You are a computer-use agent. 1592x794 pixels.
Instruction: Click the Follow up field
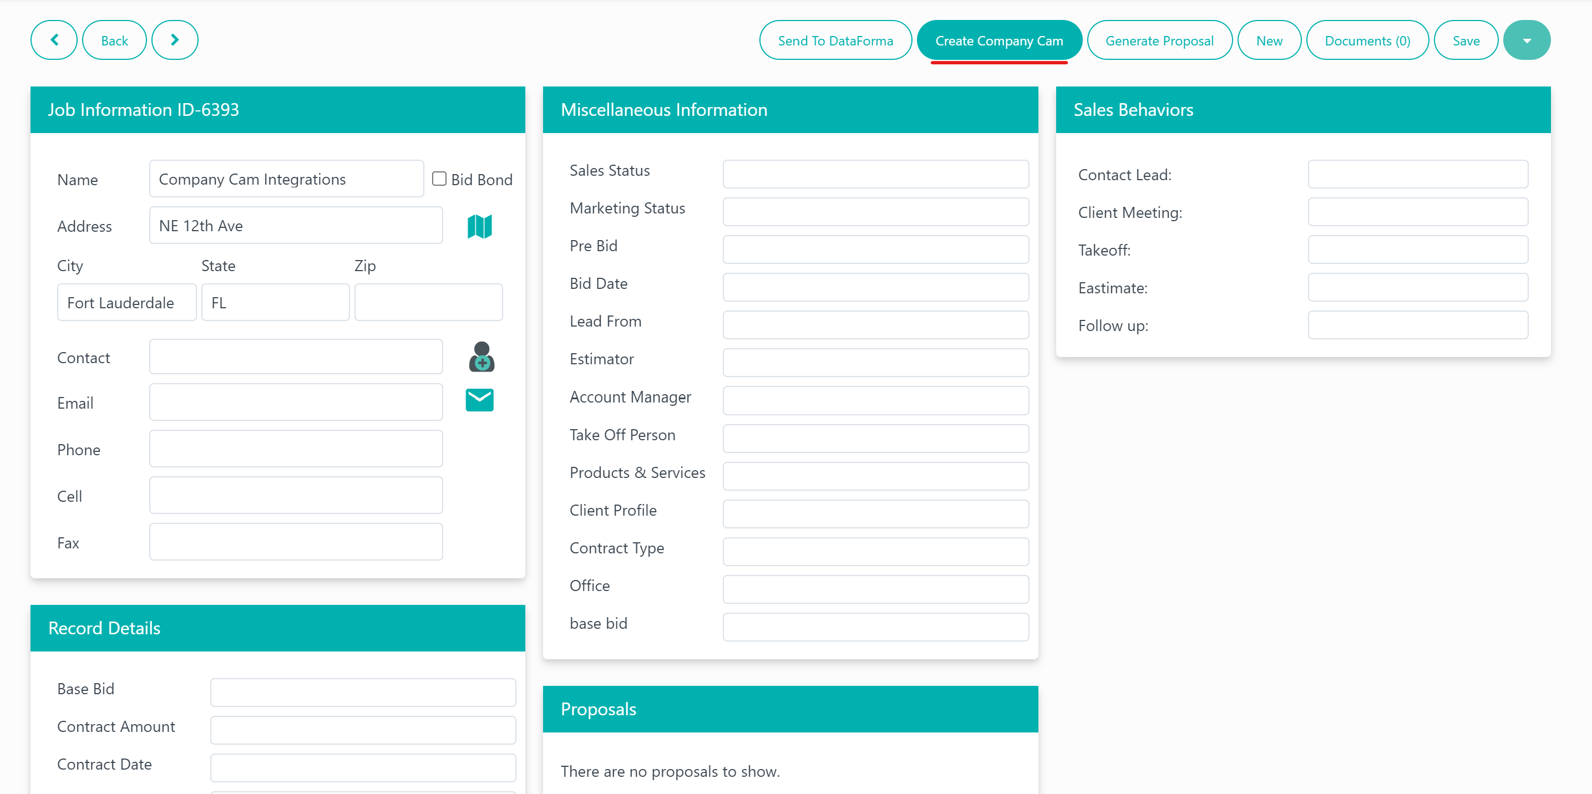(x=1418, y=324)
